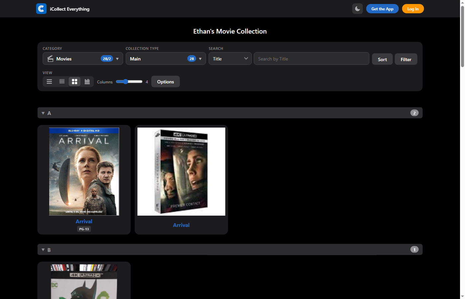Open the Sort menu
Viewport: 465px width, 299px height.
(x=382, y=59)
